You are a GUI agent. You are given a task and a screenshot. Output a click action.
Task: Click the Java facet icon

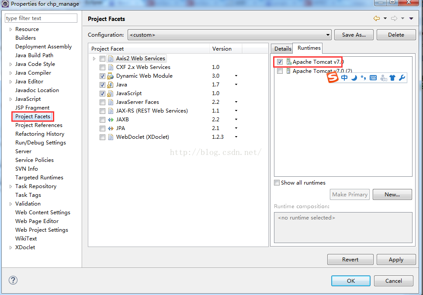point(110,85)
